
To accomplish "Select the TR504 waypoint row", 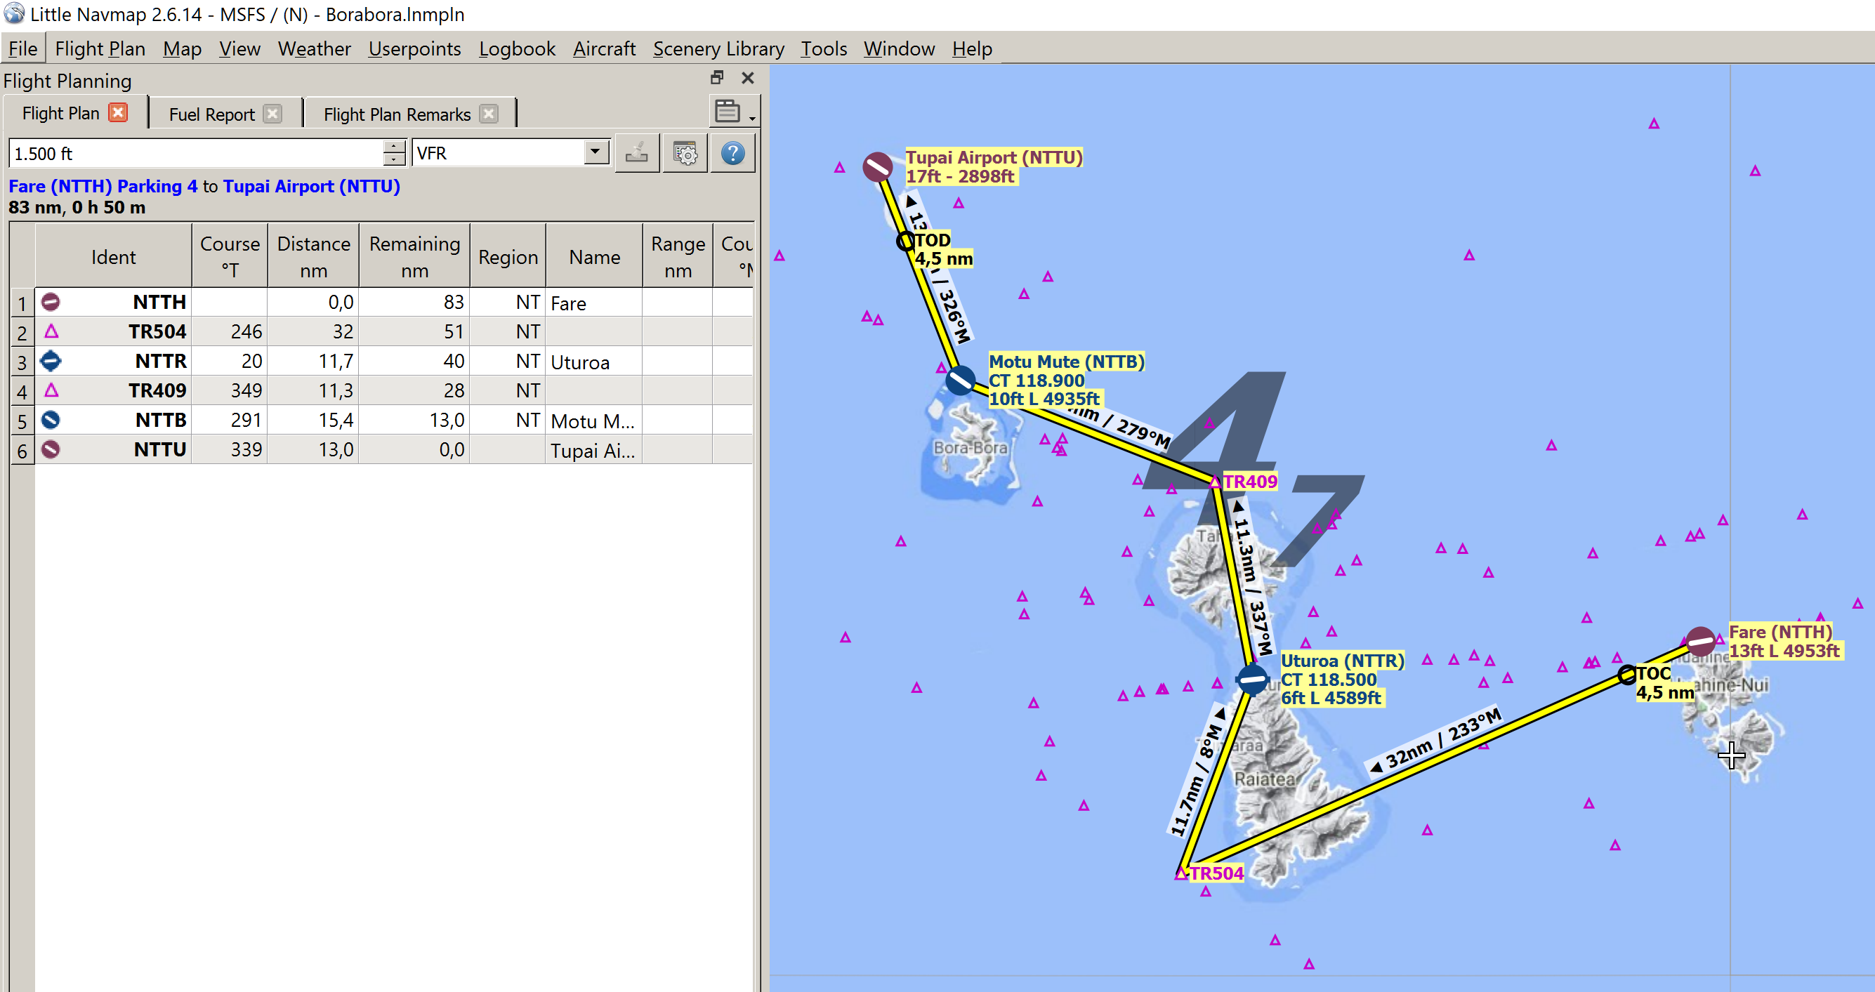I will (x=394, y=332).
